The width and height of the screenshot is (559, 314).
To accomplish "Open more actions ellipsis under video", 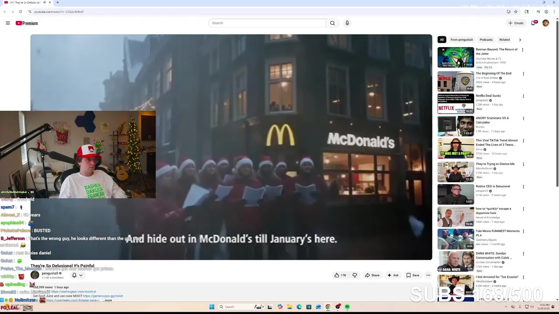I will pyautogui.click(x=428, y=275).
